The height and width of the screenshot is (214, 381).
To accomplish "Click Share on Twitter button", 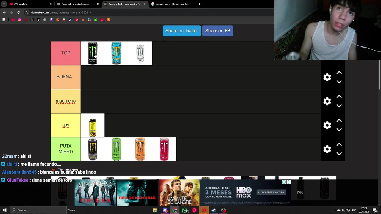I will [x=182, y=31].
